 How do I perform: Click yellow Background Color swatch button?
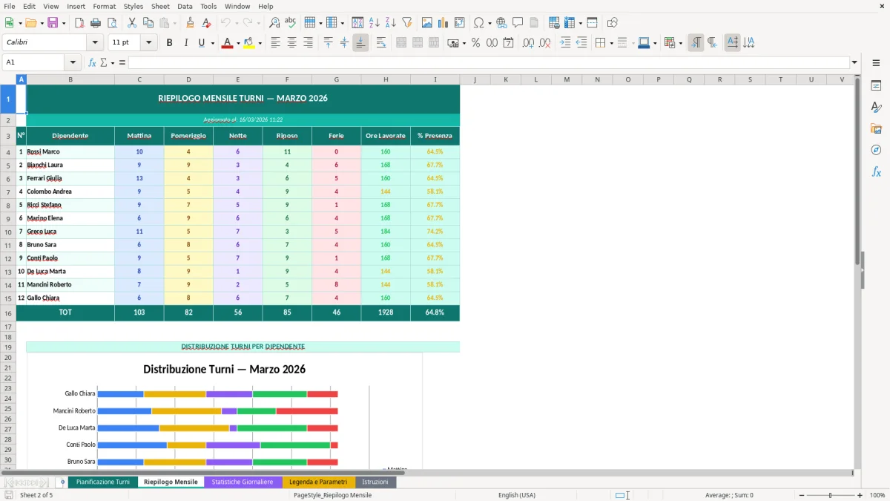[248, 43]
